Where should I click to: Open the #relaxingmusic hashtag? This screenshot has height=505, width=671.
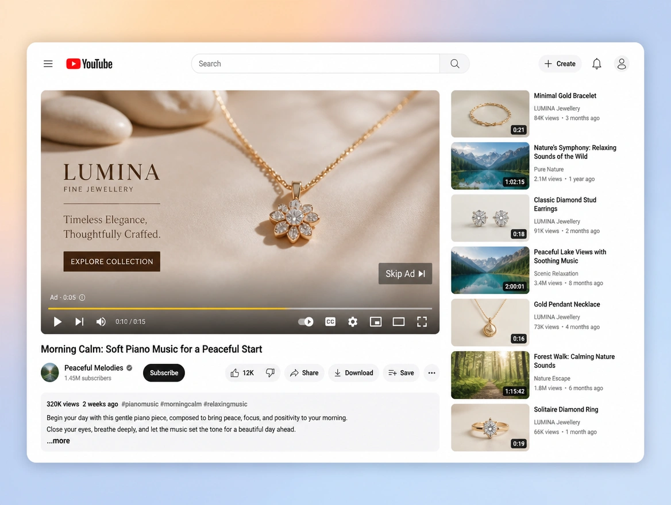point(225,404)
